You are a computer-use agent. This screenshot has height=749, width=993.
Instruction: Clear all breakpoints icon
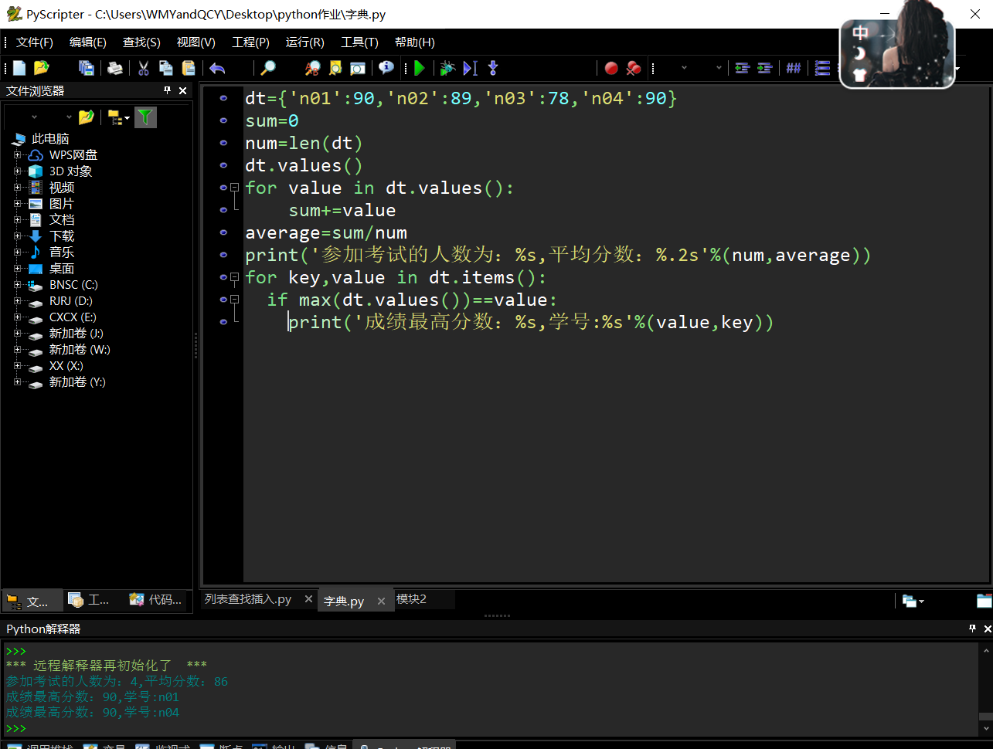pyautogui.click(x=634, y=68)
